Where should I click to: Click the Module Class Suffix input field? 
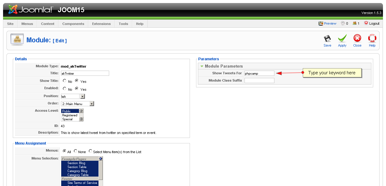coord(259,81)
